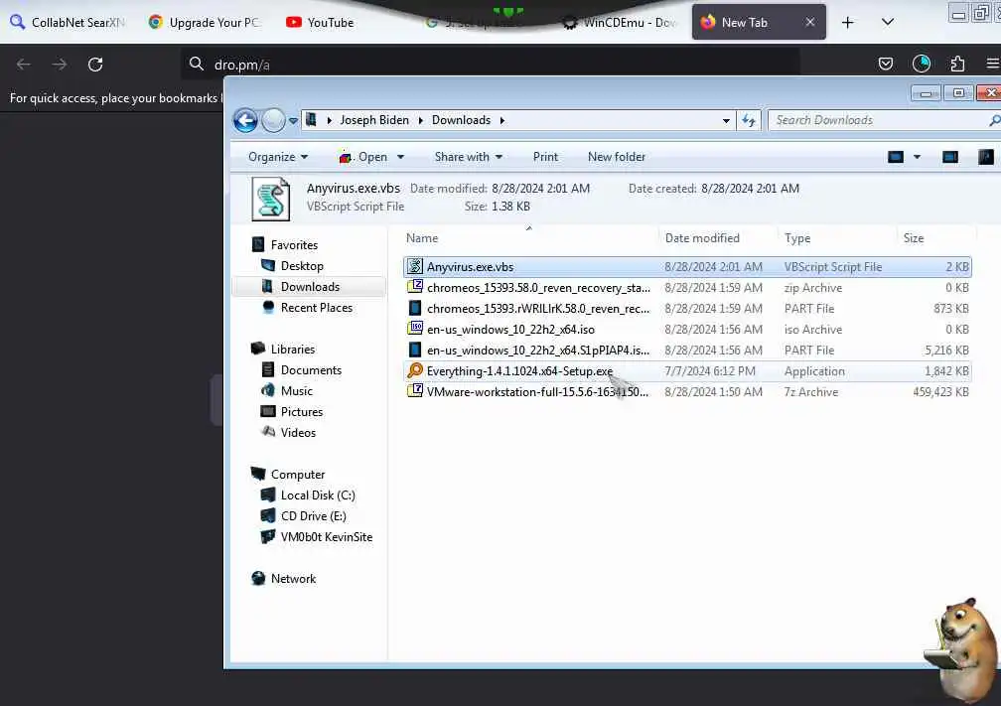Click the iso archive file icon

point(415,329)
